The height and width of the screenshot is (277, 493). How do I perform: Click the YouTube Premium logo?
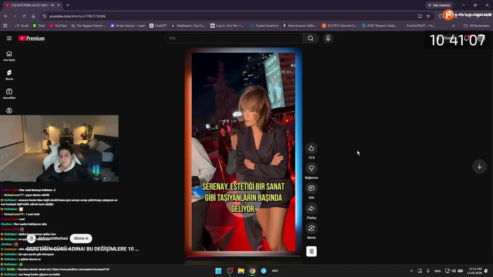coord(32,38)
